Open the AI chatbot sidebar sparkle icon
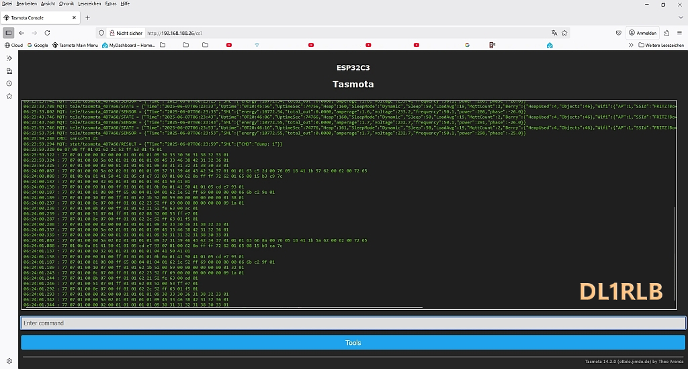Viewport: 688px width, 369px height. [9, 58]
